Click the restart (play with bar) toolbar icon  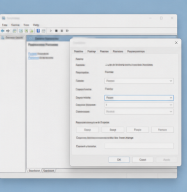click(67, 31)
